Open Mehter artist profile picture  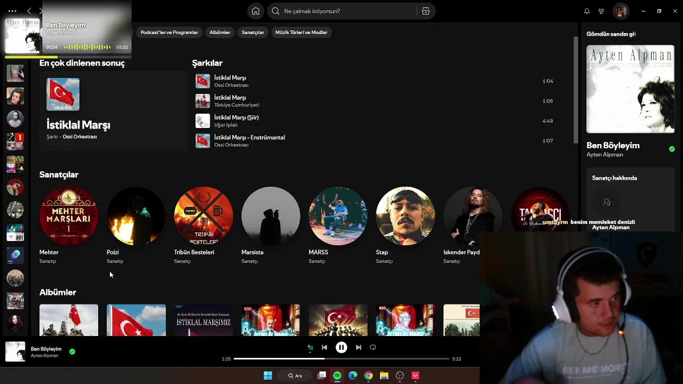[x=69, y=216]
